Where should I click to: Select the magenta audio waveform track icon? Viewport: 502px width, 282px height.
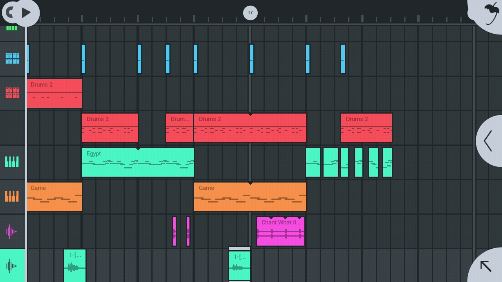(x=12, y=231)
